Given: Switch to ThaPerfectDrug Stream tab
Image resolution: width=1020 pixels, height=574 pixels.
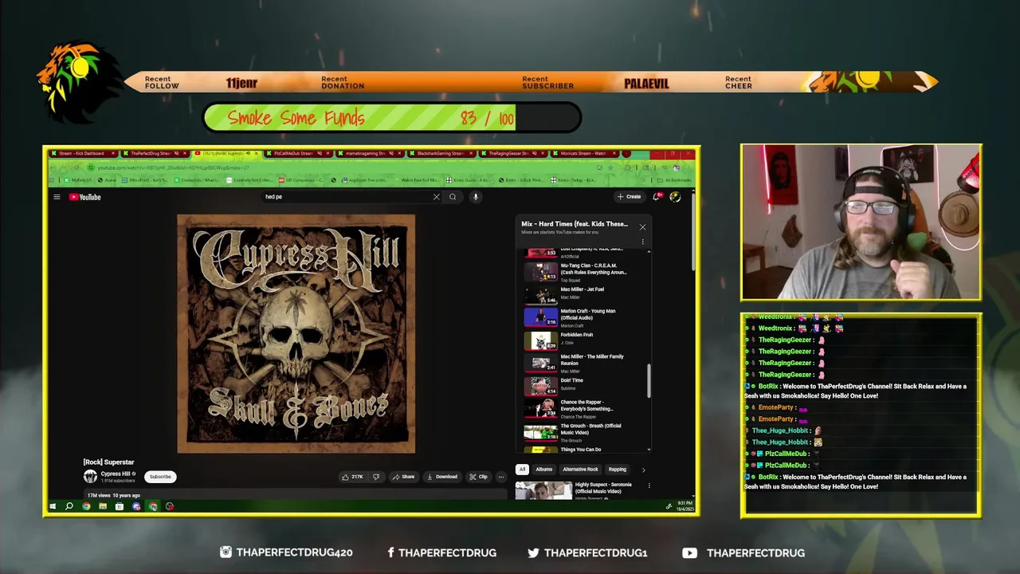Looking at the screenshot, I should (154, 153).
